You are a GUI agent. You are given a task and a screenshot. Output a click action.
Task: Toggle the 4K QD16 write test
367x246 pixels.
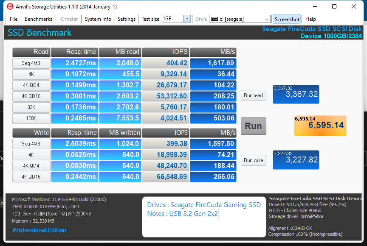[x=31, y=177]
